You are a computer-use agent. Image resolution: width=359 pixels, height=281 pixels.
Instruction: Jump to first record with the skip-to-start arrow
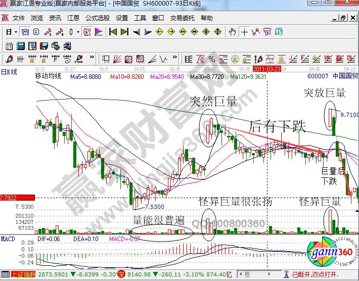(113, 32)
